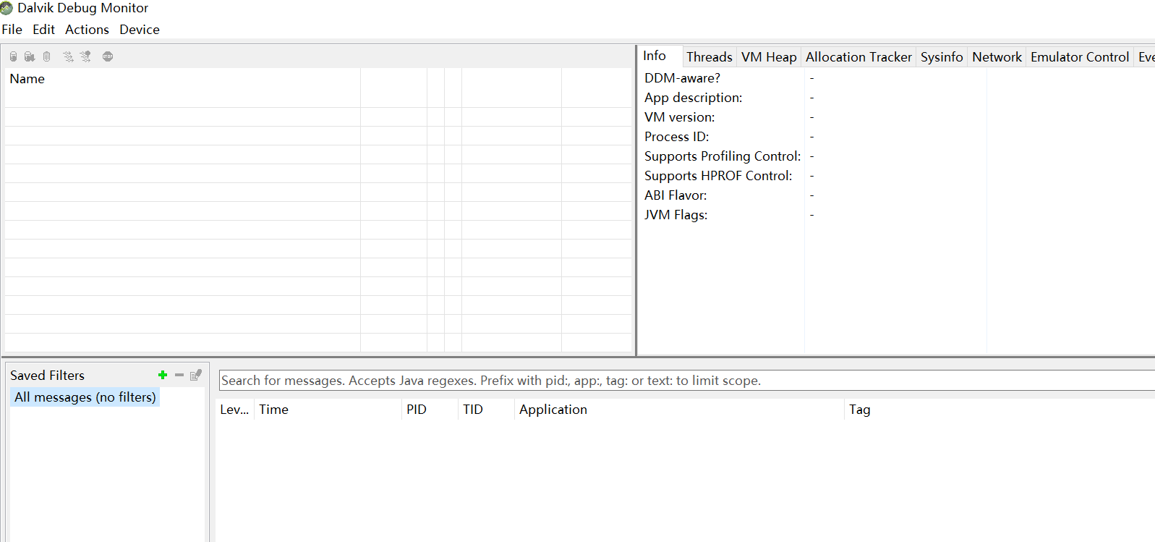This screenshot has width=1155, height=542.
Task: Click the TID column header
Action: 486,410
